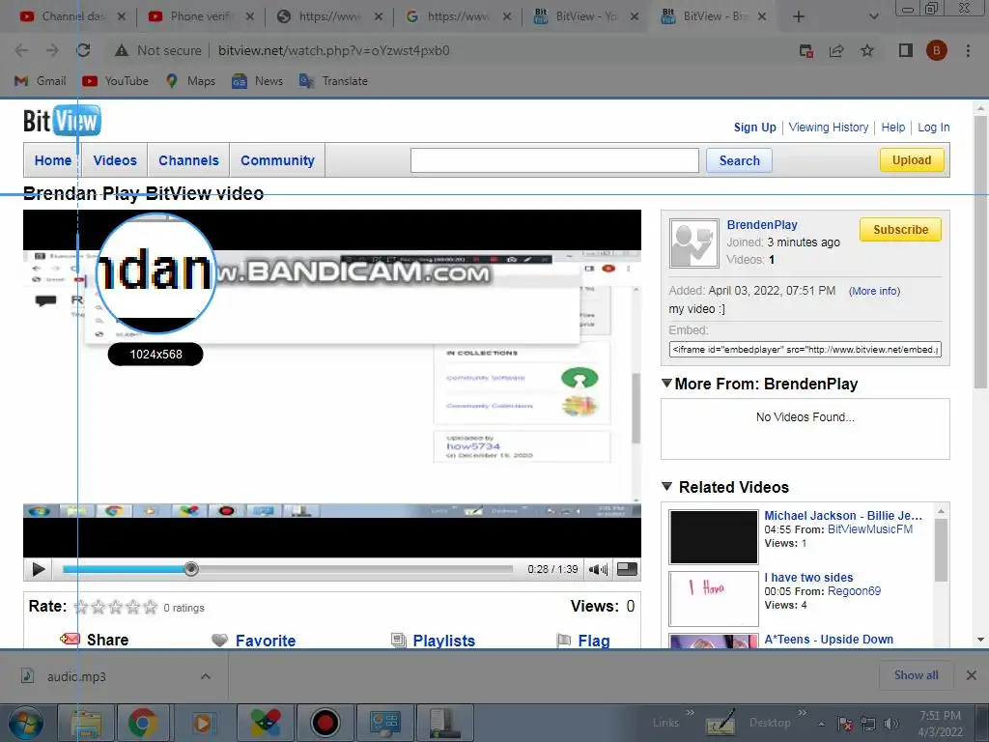Screen dimensions: 989x742
Task: Select the embed code field
Action: 805,349
